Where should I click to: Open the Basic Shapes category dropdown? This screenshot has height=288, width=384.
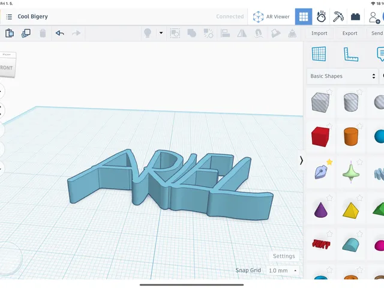point(343,76)
